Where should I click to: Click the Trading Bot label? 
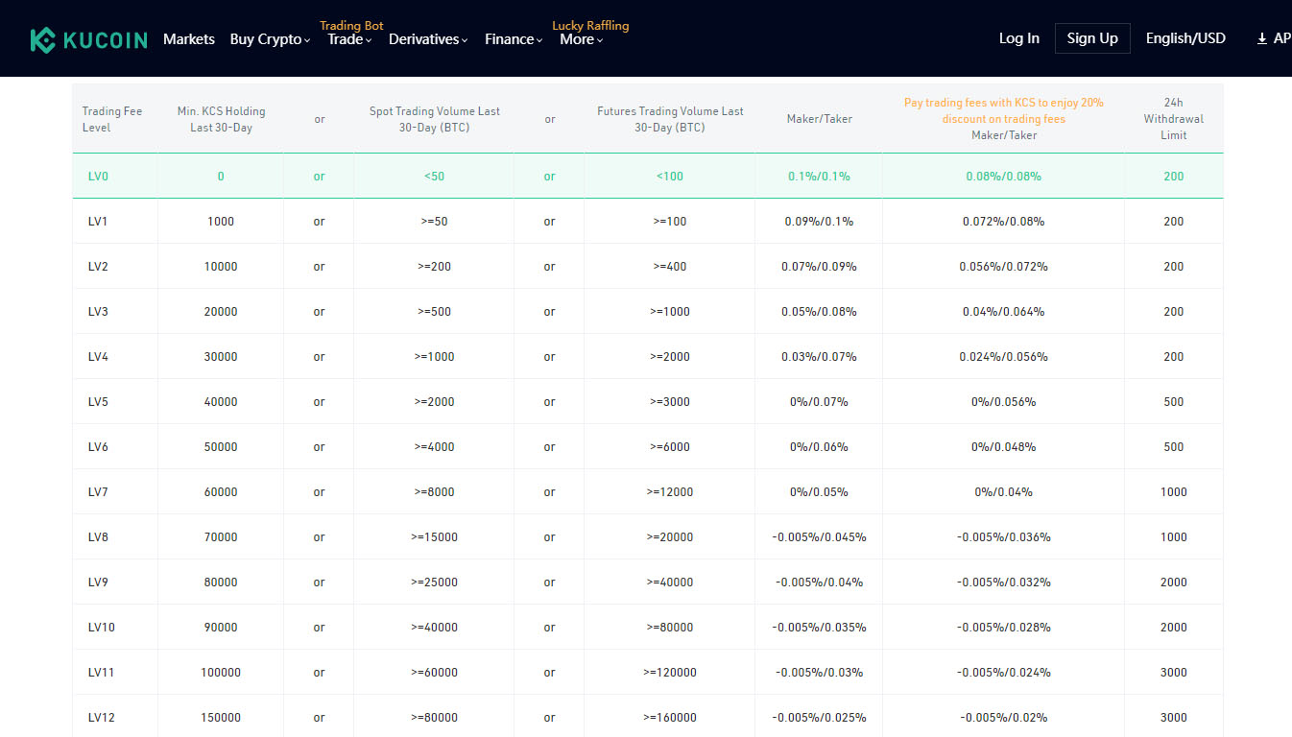(x=351, y=25)
